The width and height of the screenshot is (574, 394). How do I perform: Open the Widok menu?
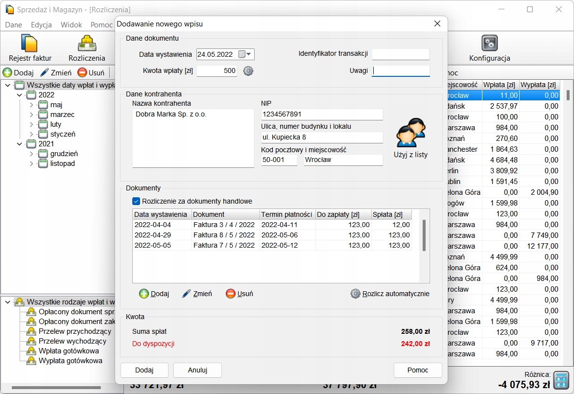(x=71, y=24)
